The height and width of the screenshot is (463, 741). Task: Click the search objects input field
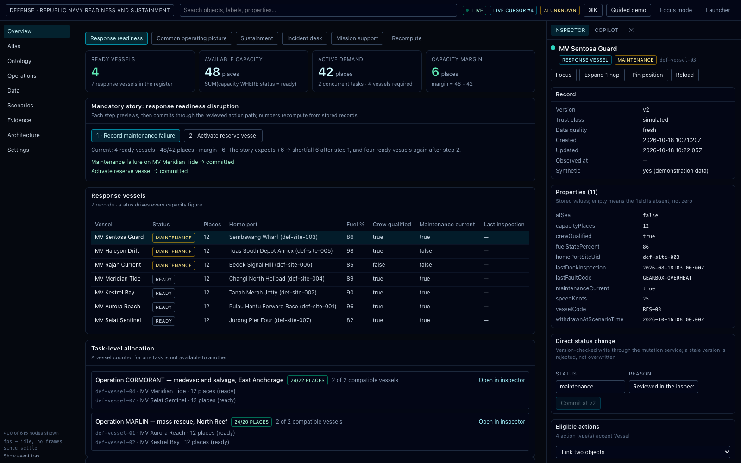click(x=318, y=10)
